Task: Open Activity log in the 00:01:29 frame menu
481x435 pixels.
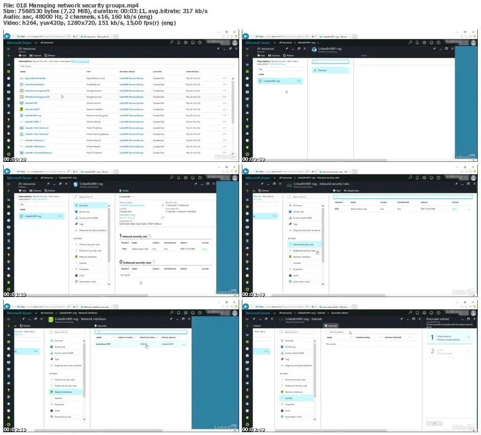Action: (84, 212)
